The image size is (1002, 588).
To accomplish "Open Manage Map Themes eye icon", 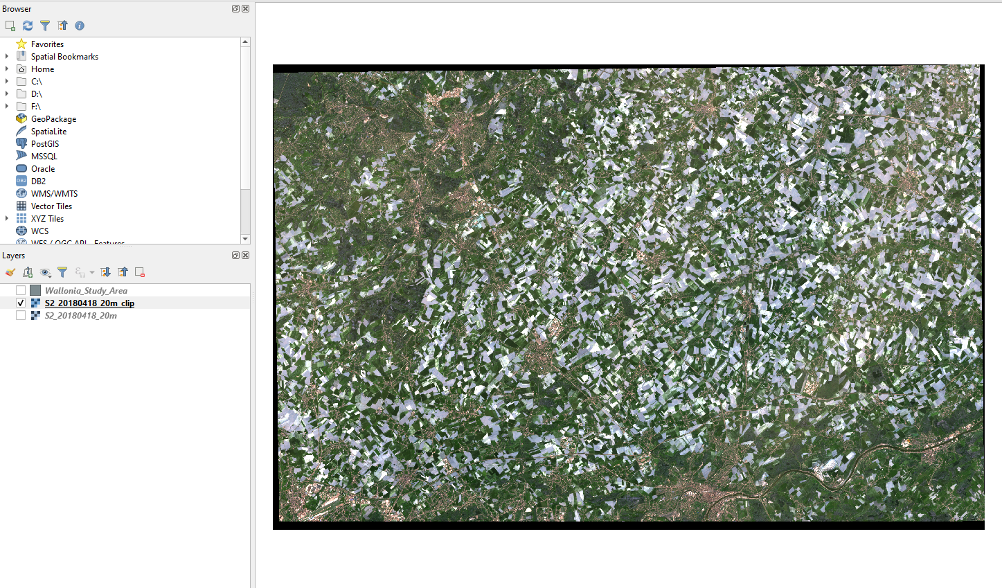I will tap(45, 272).
